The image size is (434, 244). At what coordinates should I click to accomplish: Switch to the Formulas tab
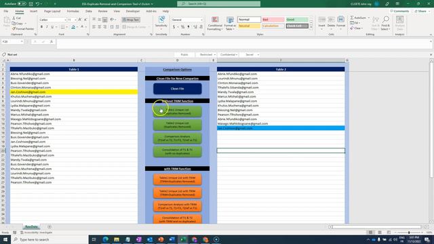pyautogui.click(x=73, y=11)
